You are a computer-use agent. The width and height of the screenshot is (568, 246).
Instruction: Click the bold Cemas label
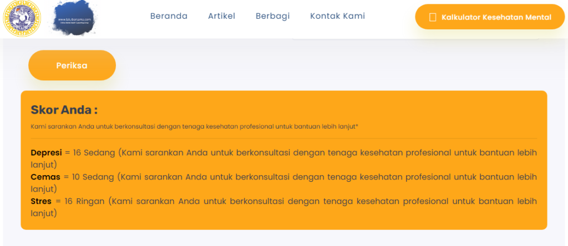tap(45, 177)
